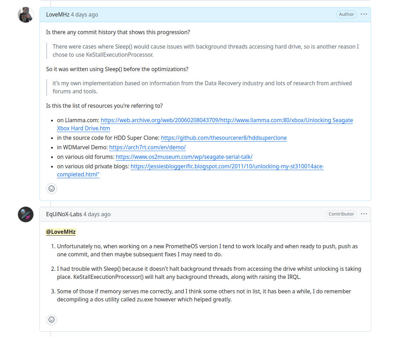Open the LoveMHz username link

[x=57, y=14]
